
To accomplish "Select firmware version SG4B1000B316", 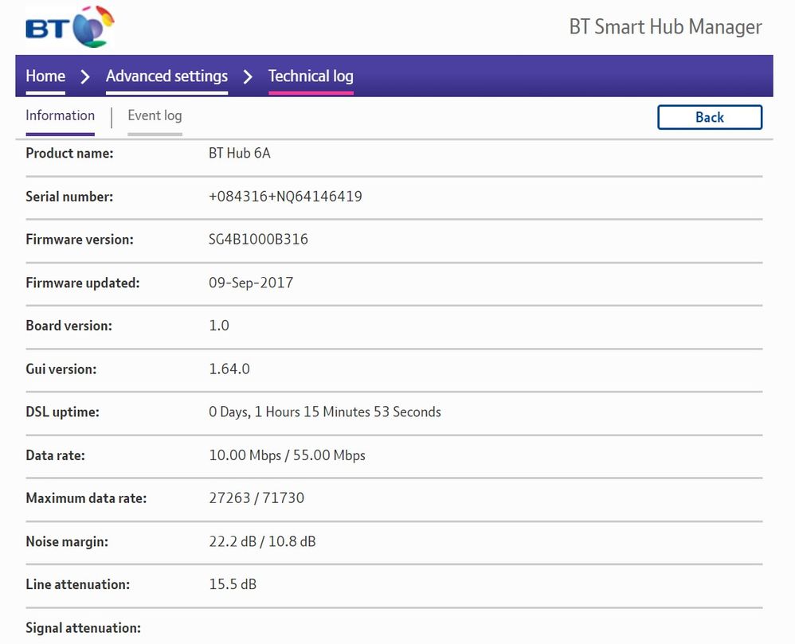I will coord(258,239).
